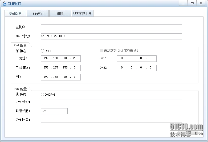Click the IPv6 配置 group label
The height and width of the screenshot is (142, 208).
tap(20, 89)
